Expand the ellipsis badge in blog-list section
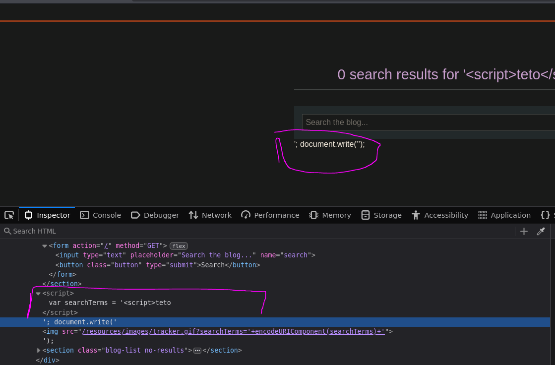 coord(197,351)
